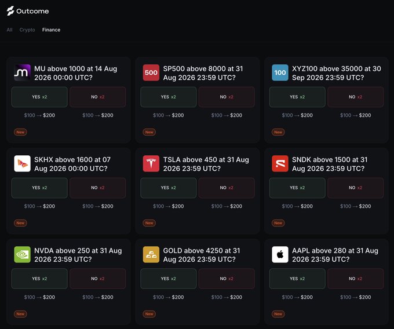Bet NO on GOLD above 4250
The width and height of the screenshot is (394, 329).
coord(227,279)
